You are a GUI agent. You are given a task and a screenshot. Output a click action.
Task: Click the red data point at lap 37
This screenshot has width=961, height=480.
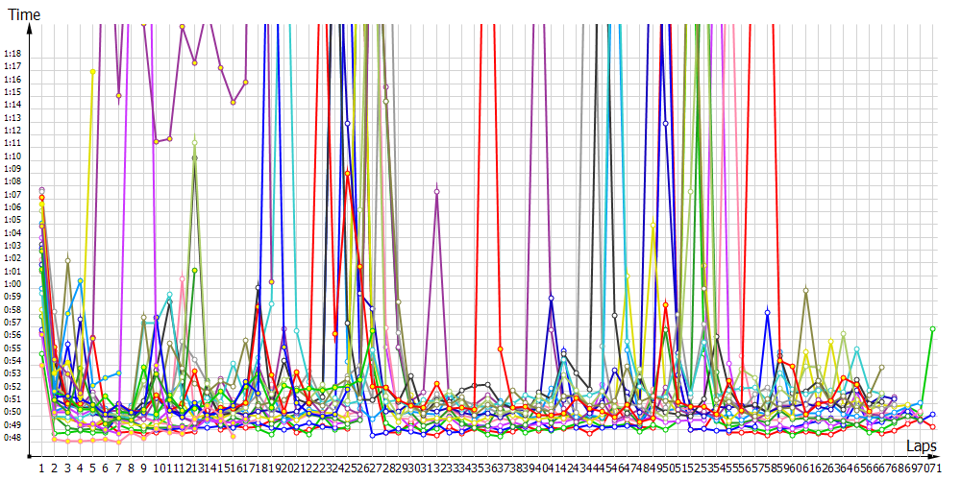point(501,348)
